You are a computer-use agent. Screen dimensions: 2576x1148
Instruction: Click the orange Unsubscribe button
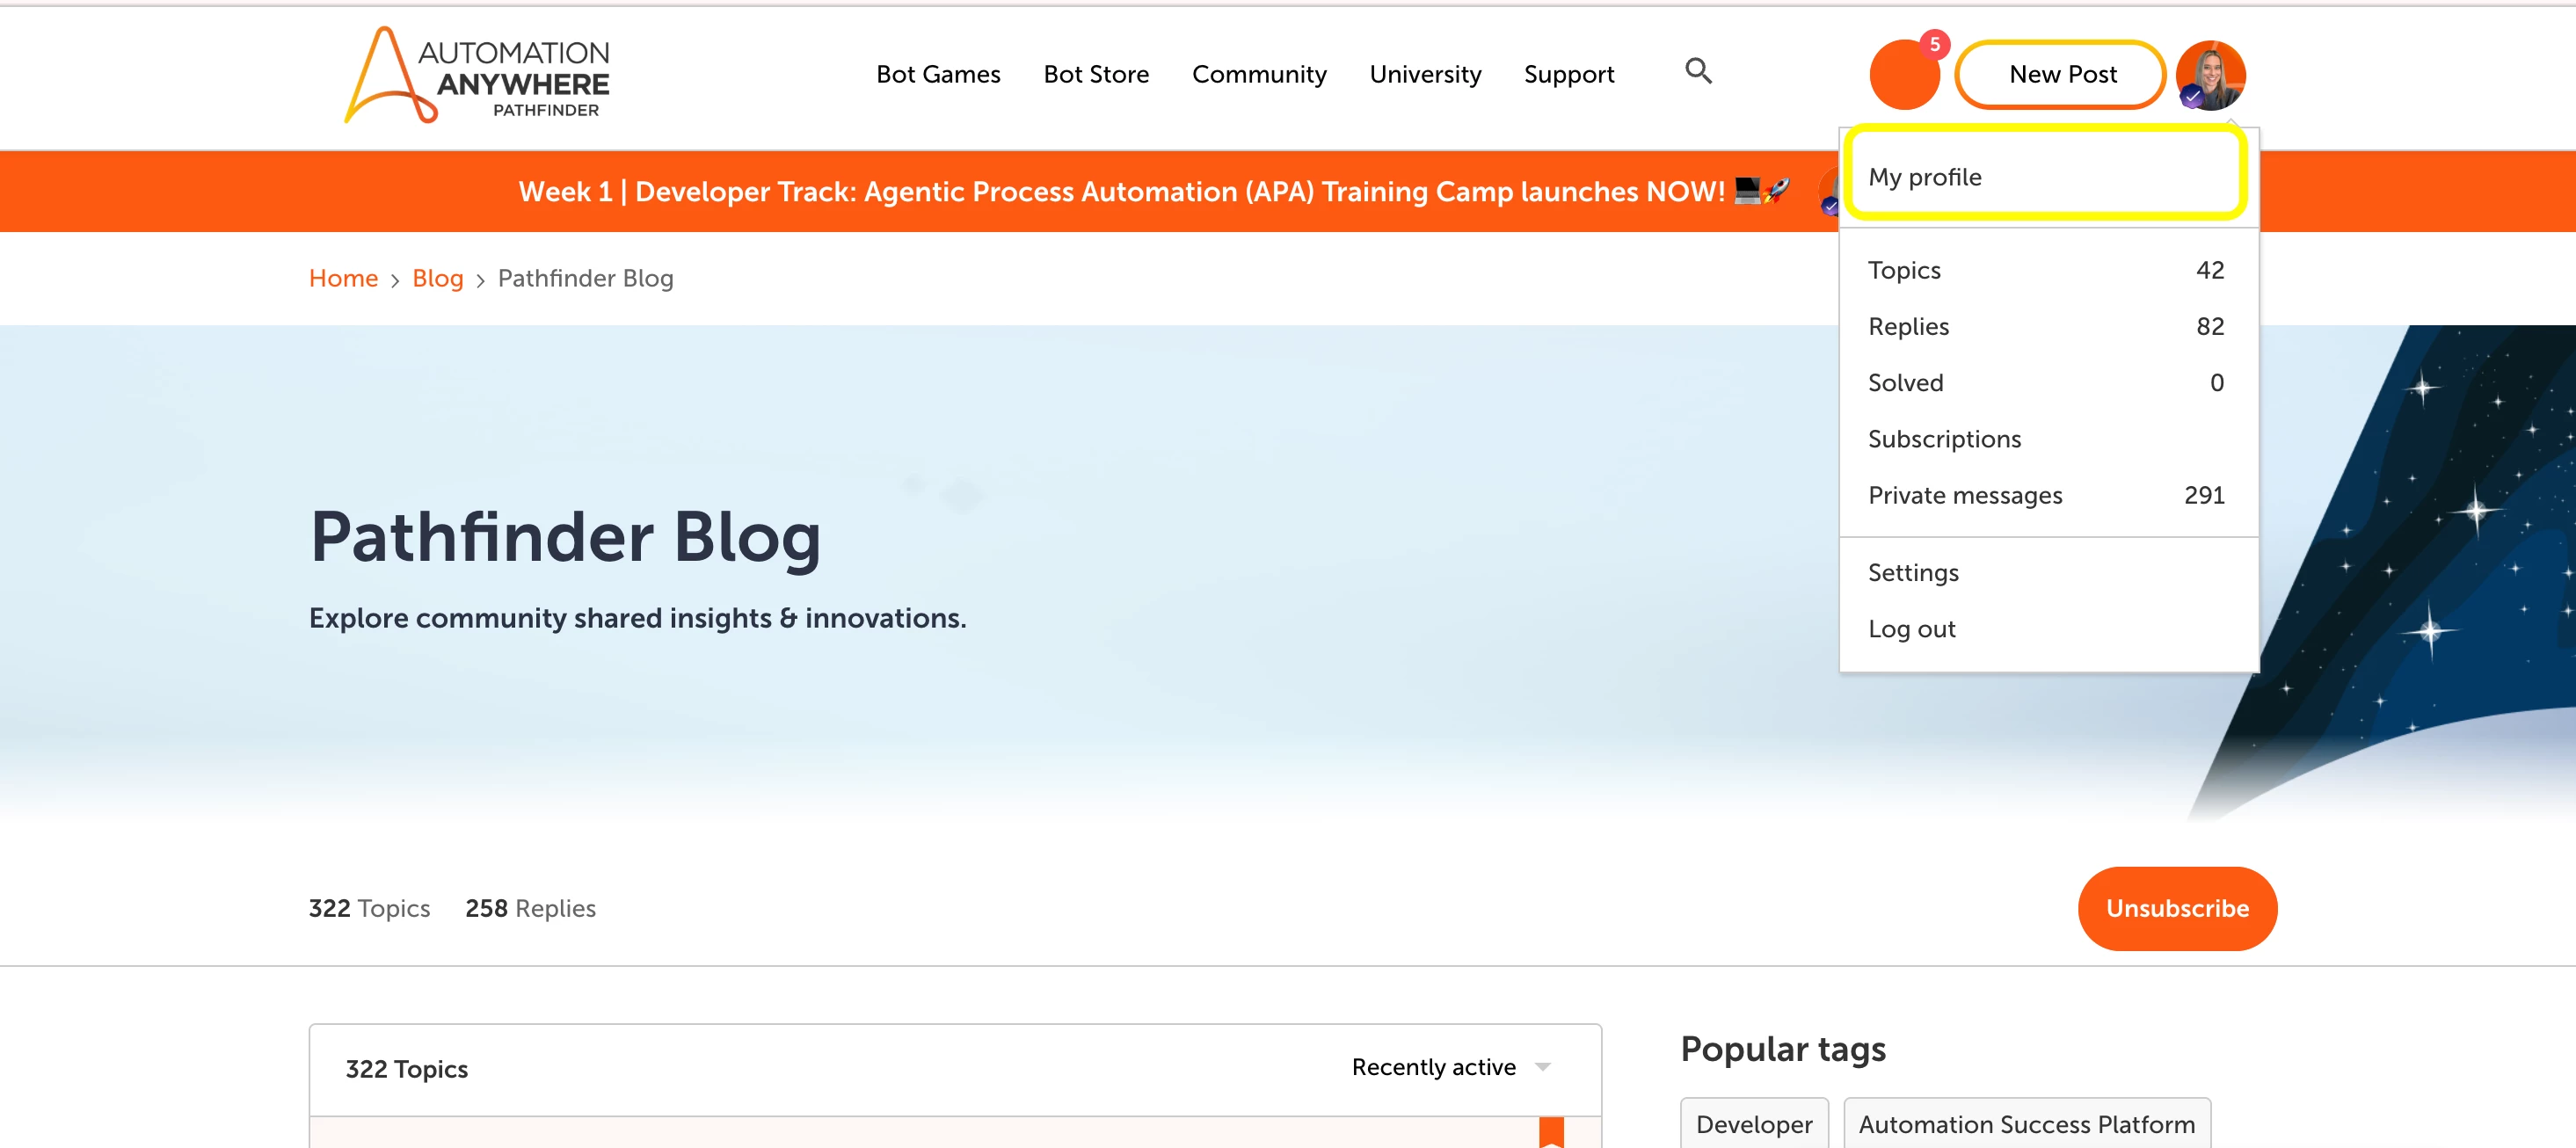pos(2176,908)
